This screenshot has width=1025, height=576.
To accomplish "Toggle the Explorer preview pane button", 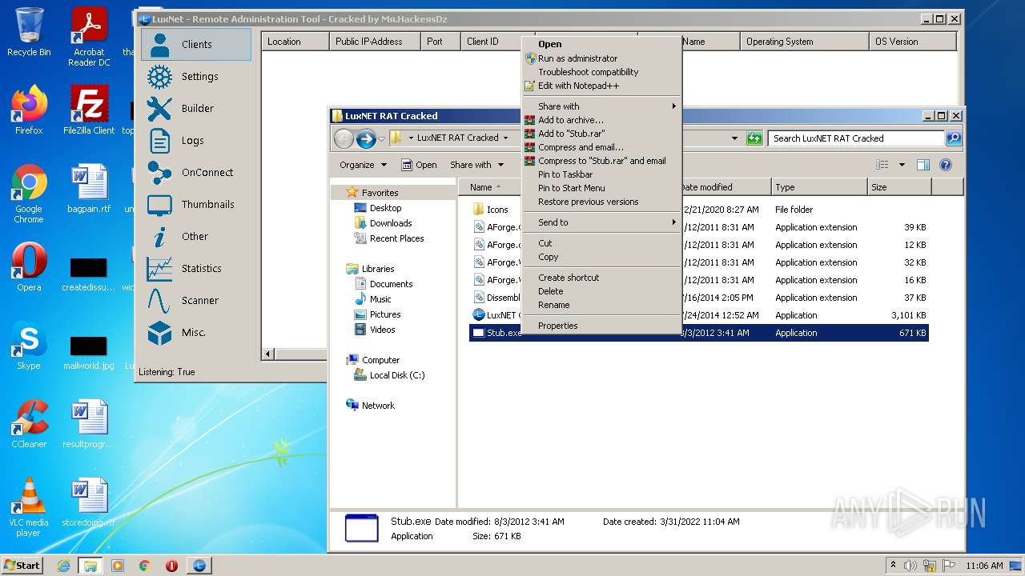I will coord(922,165).
